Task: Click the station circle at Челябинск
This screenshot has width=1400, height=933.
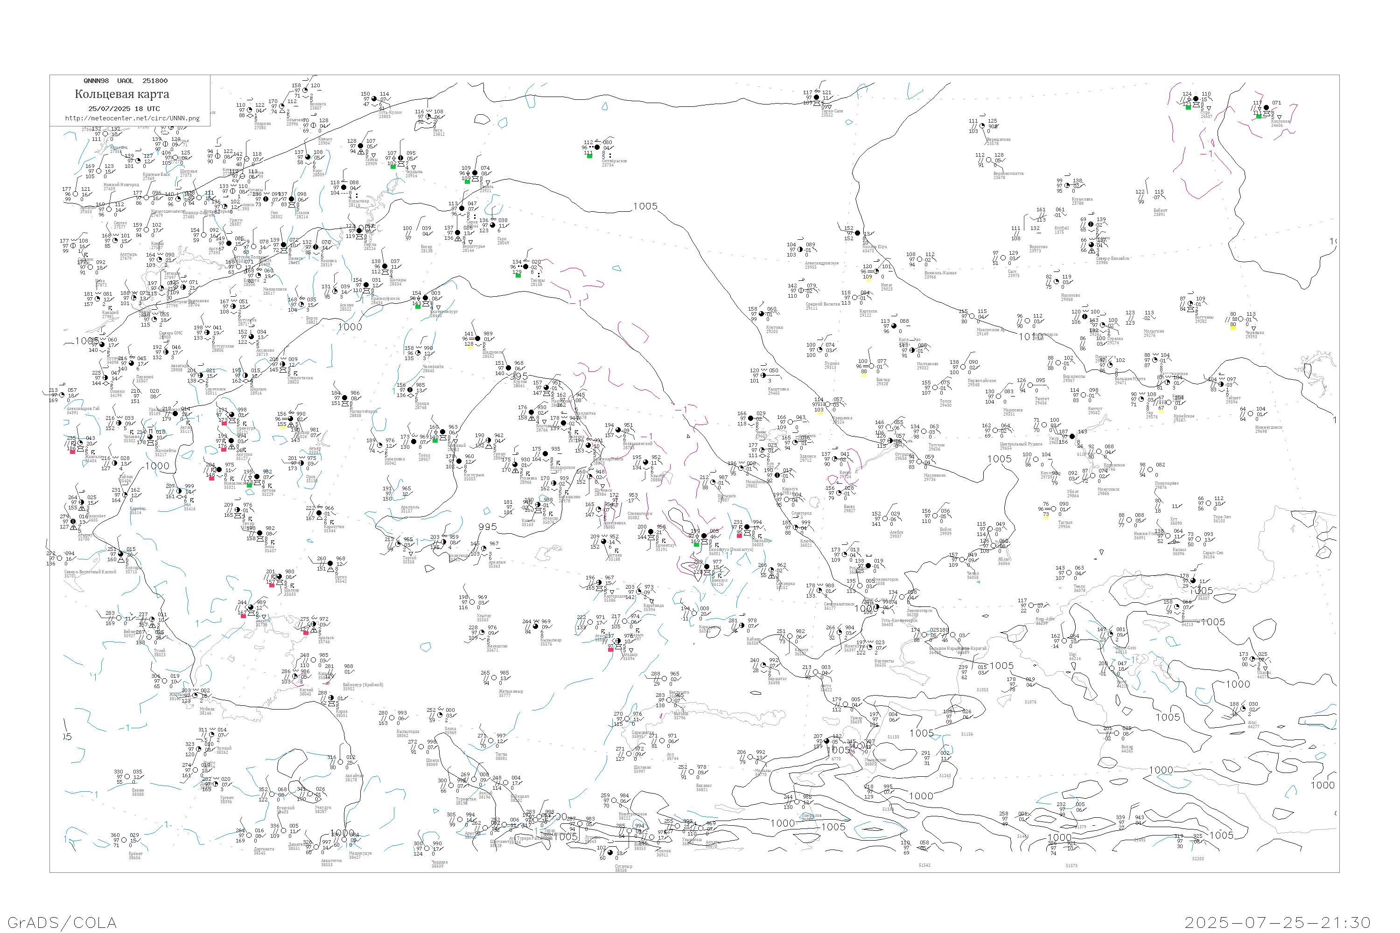Action: [419, 354]
